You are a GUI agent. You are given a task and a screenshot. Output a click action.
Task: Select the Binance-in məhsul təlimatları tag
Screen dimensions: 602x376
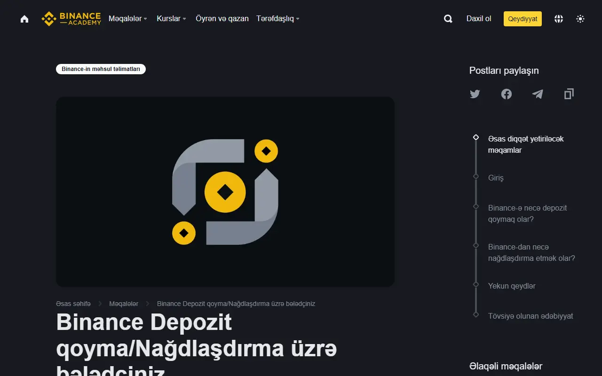(101, 69)
